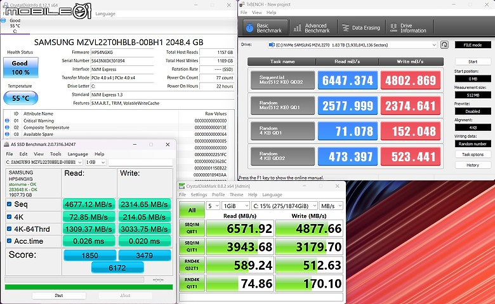Open AS SSD Tools menu
The width and height of the screenshot is (495, 304).
point(56,154)
